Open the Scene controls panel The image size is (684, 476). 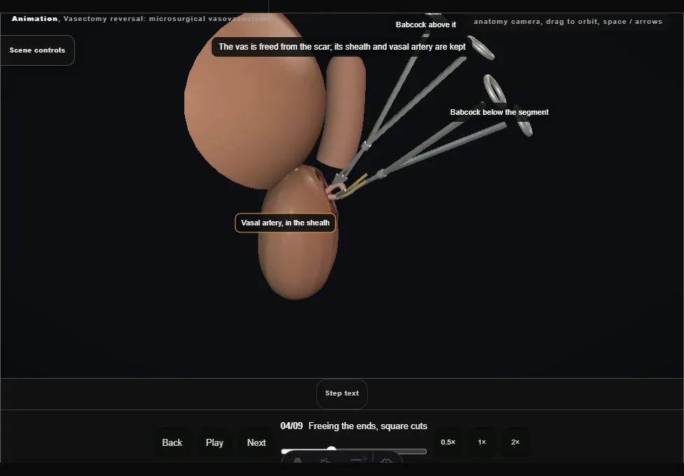(x=38, y=50)
